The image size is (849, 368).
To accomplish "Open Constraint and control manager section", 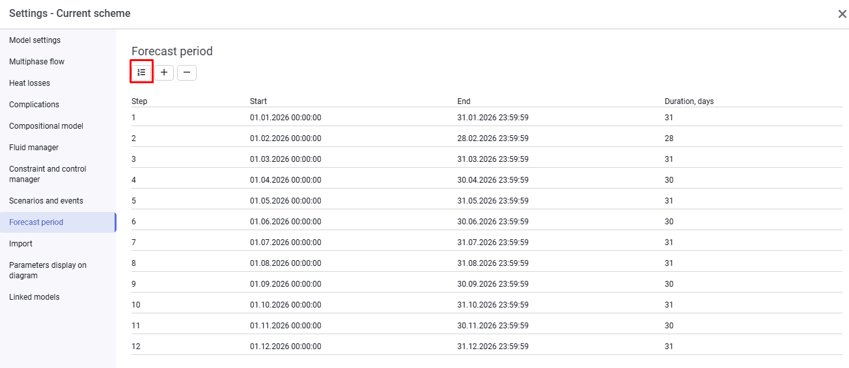I will pos(48,174).
